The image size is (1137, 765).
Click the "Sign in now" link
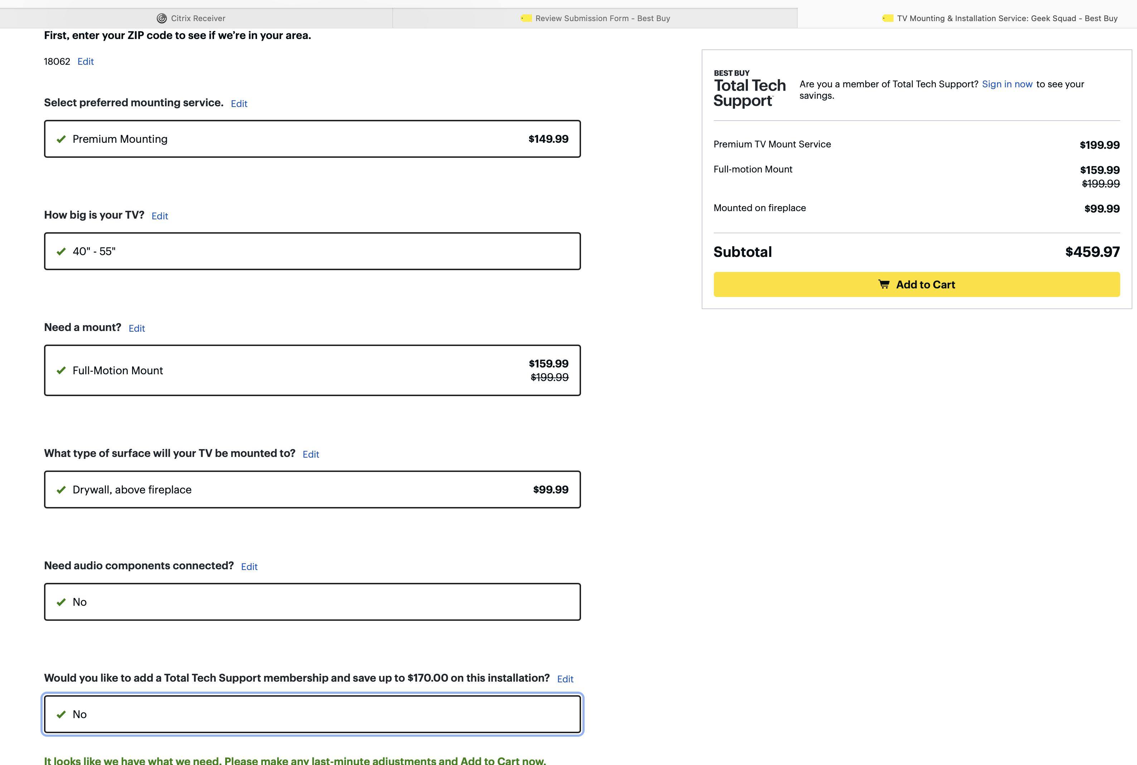pyautogui.click(x=1007, y=84)
